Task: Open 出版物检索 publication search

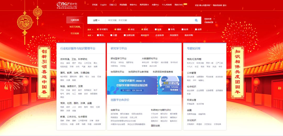Action: coord(209,22)
